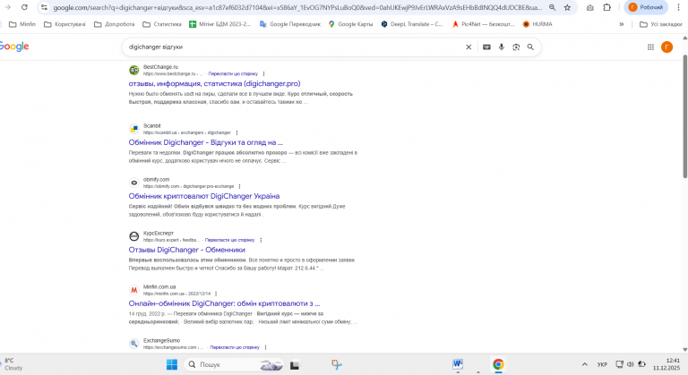Open clock showing 12:41
Screen dimensions: 688x375
[x=666, y=364]
